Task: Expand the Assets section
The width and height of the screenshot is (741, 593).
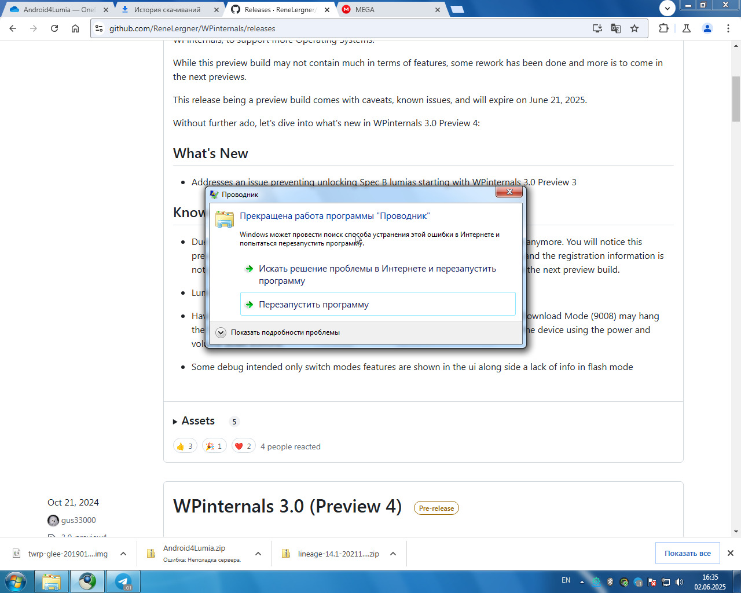Action: click(194, 421)
